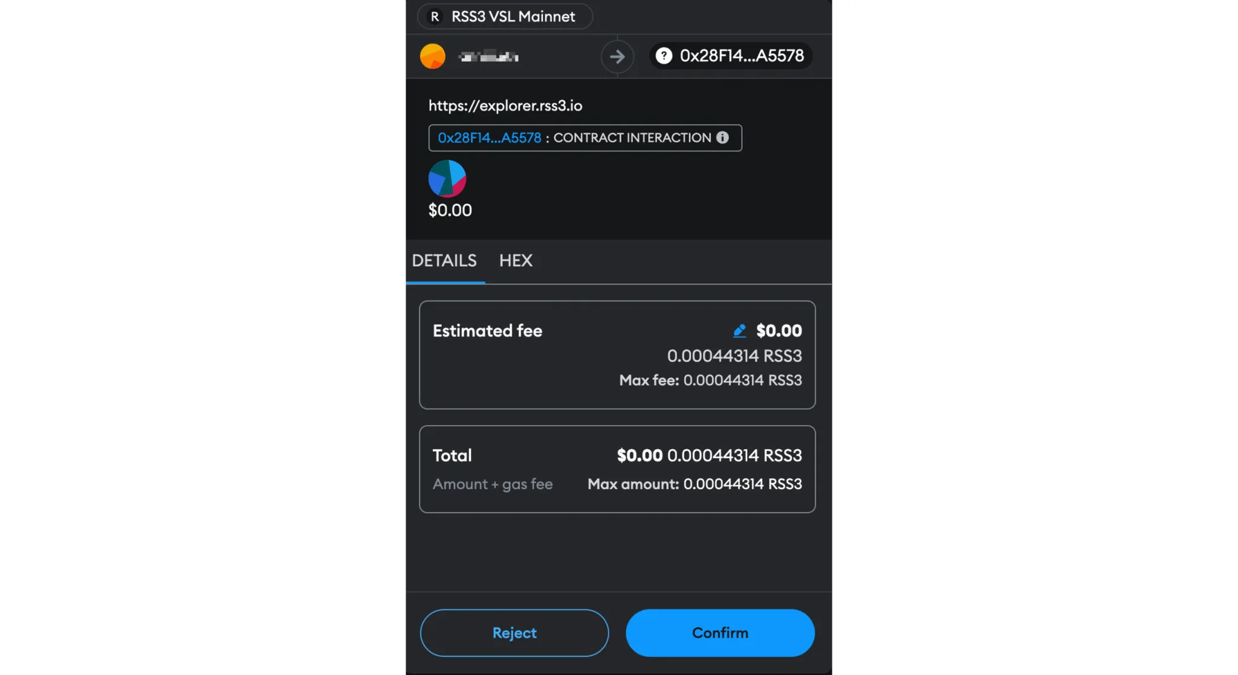Switch to the HEX tab
This screenshot has height=675, width=1238.
click(x=516, y=261)
